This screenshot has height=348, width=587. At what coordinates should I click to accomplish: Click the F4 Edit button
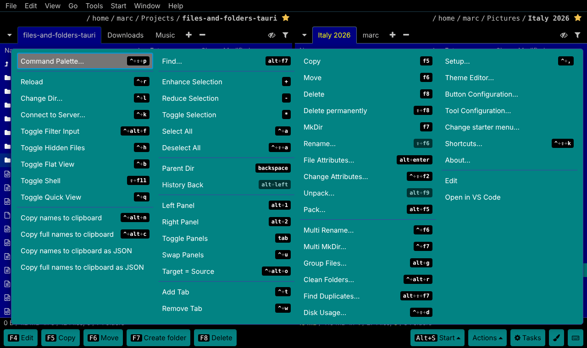click(x=21, y=338)
